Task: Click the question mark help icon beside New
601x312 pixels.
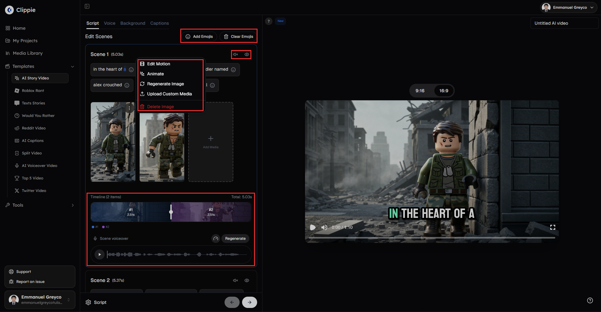Action: click(x=269, y=21)
